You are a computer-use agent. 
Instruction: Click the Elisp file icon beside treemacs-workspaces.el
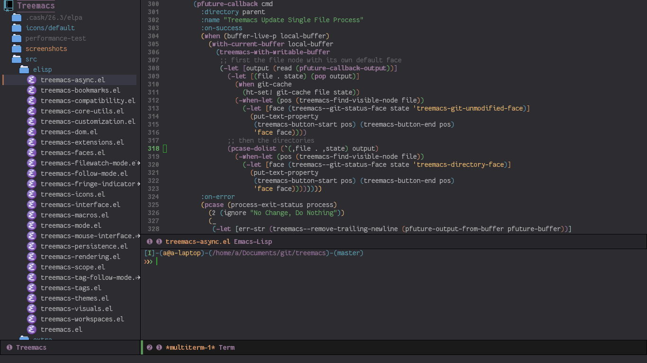click(x=31, y=319)
